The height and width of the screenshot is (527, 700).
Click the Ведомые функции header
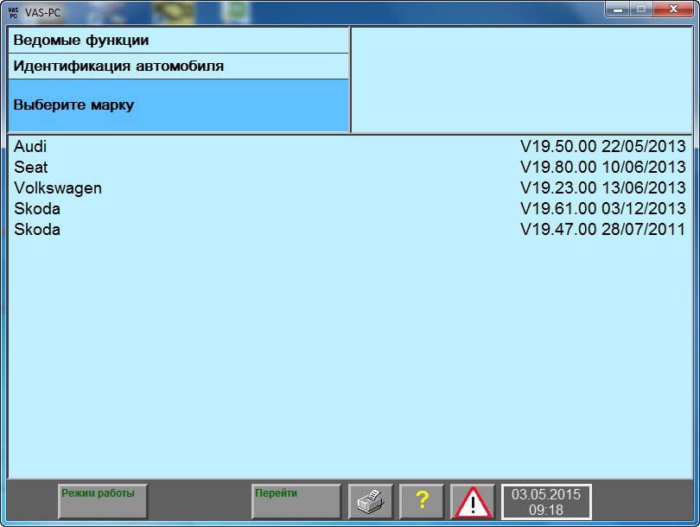point(179,40)
